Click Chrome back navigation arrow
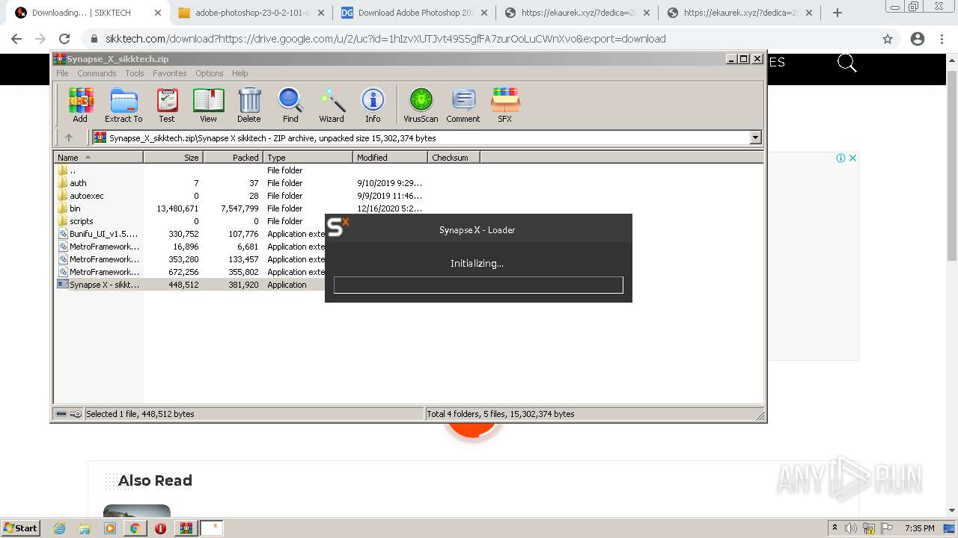This screenshot has width=958, height=538. [x=16, y=39]
